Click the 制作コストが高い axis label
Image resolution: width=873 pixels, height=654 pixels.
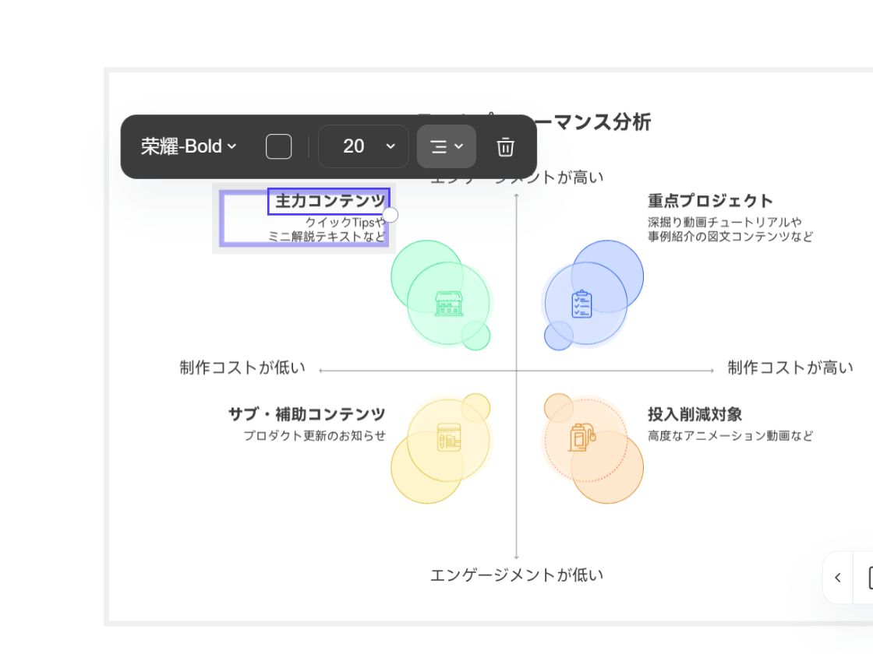(790, 367)
